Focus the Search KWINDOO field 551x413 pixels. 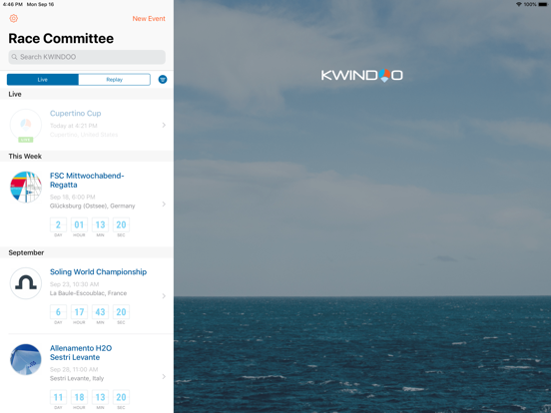pyautogui.click(x=87, y=57)
